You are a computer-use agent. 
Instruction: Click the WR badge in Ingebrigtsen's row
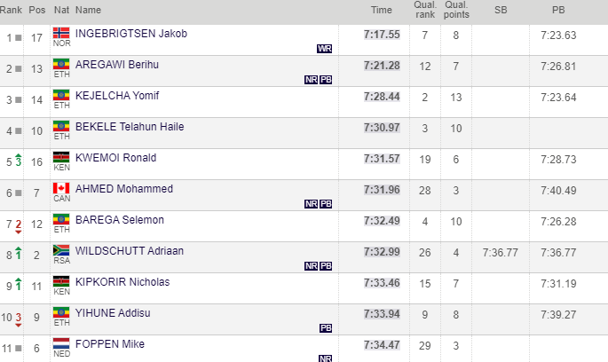[324, 49]
